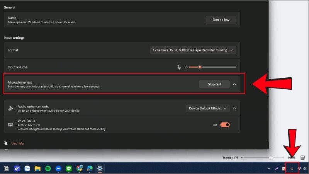Click the Stop test button
The image size is (309, 174).
(x=214, y=84)
